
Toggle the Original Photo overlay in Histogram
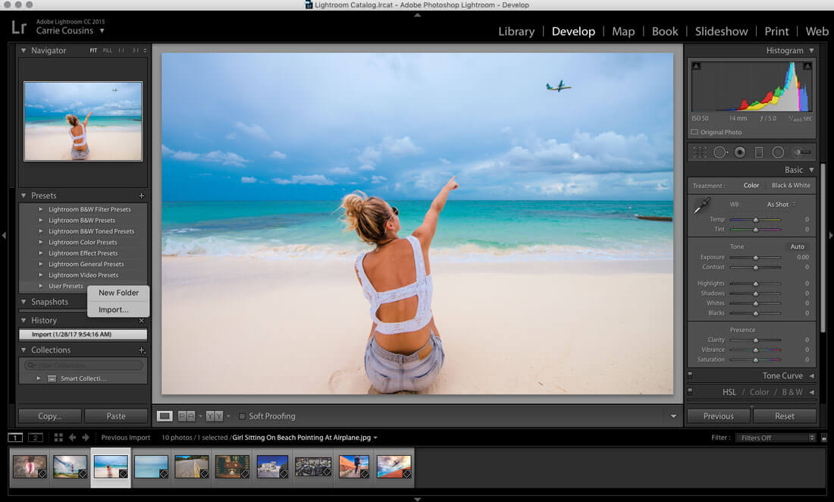click(x=695, y=132)
